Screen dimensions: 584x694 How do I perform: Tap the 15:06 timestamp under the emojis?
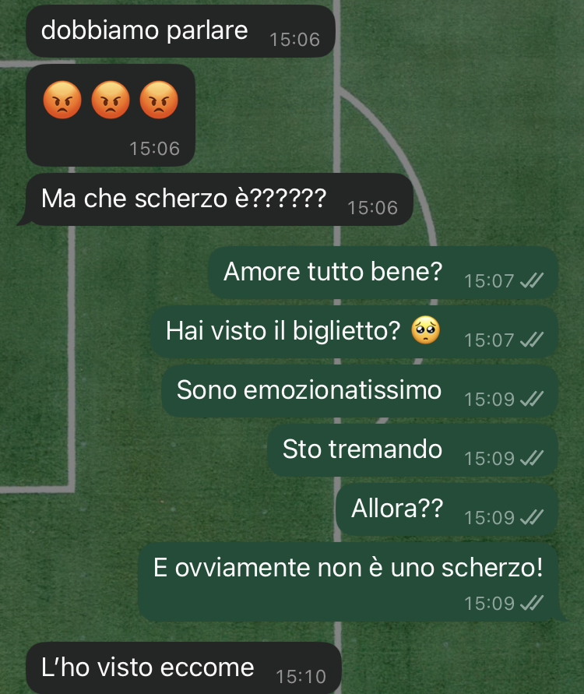[x=154, y=149]
